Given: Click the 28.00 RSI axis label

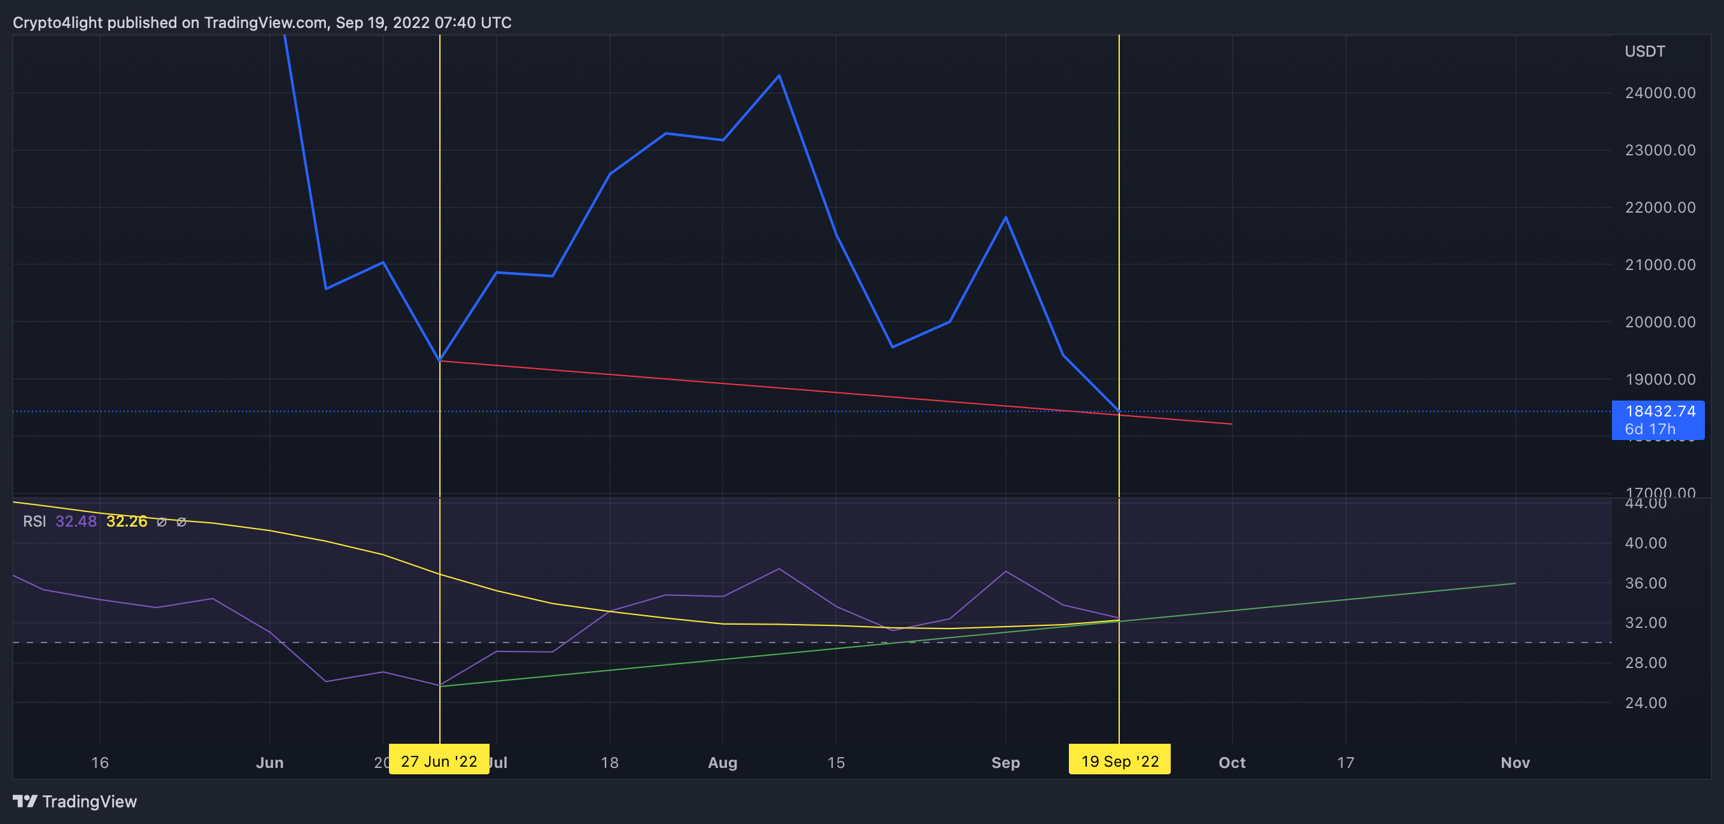Looking at the screenshot, I should coord(1646,663).
